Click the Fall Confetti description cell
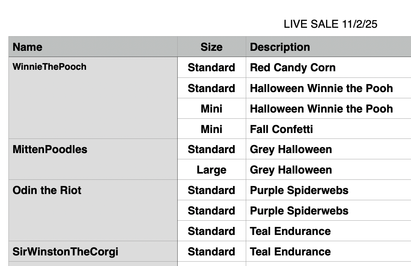411x266 pixels. click(x=281, y=129)
